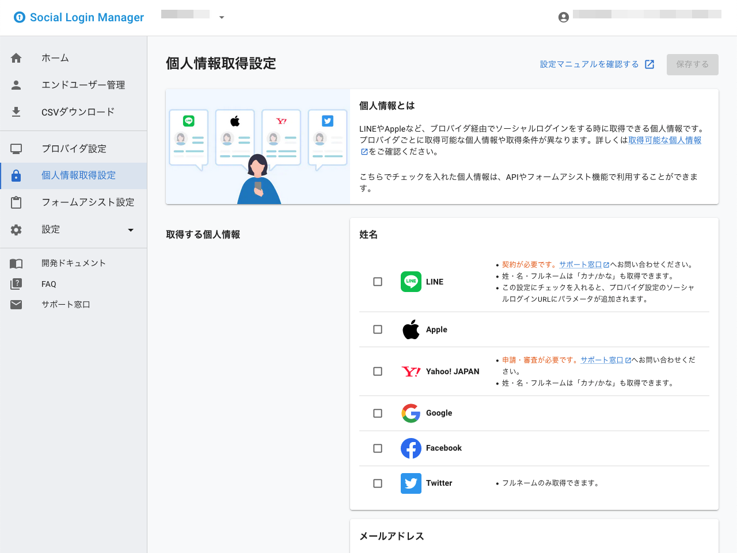Open FAQ in the sidebar
The width and height of the screenshot is (737, 553).
click(74, 284)
